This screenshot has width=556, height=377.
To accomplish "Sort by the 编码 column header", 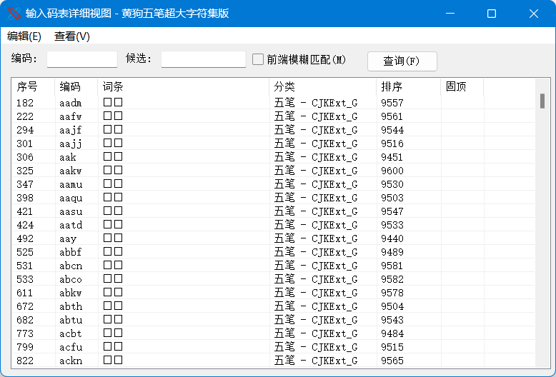I will point(76,86).
